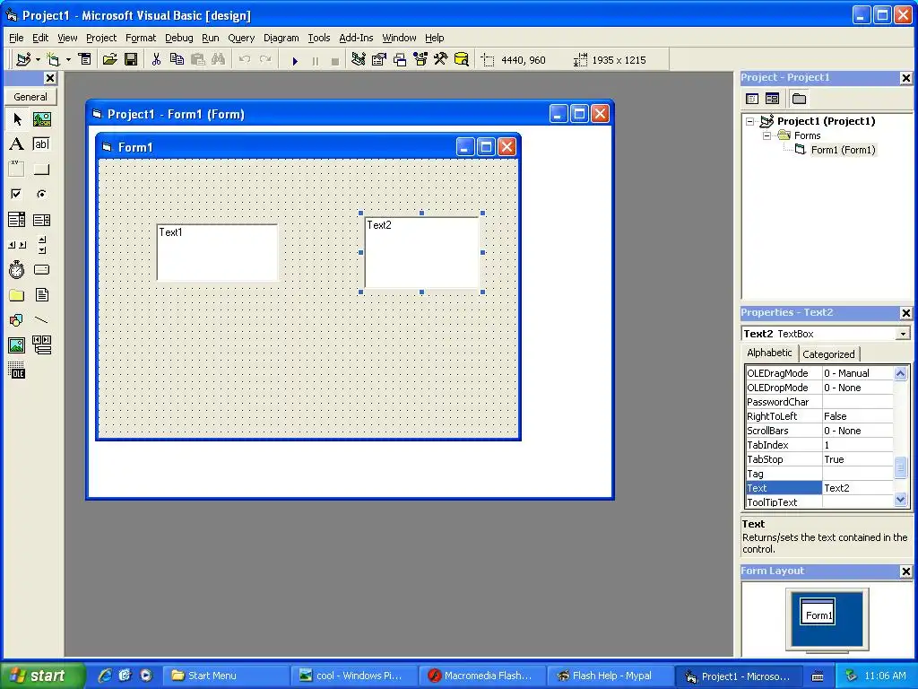This screenshot has width=918, height=689.
Task: Click View Object in the Project panel
Action: tap(772, 99)
